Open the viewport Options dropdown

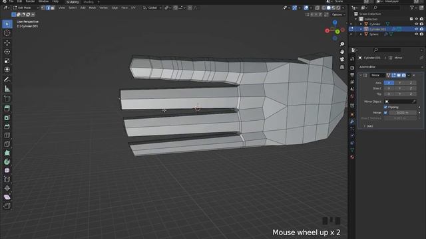click(338, 15)
